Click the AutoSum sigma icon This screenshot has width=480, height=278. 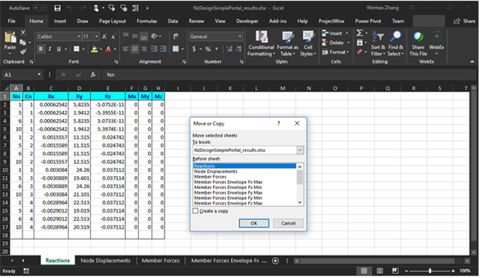click(360, 33)
